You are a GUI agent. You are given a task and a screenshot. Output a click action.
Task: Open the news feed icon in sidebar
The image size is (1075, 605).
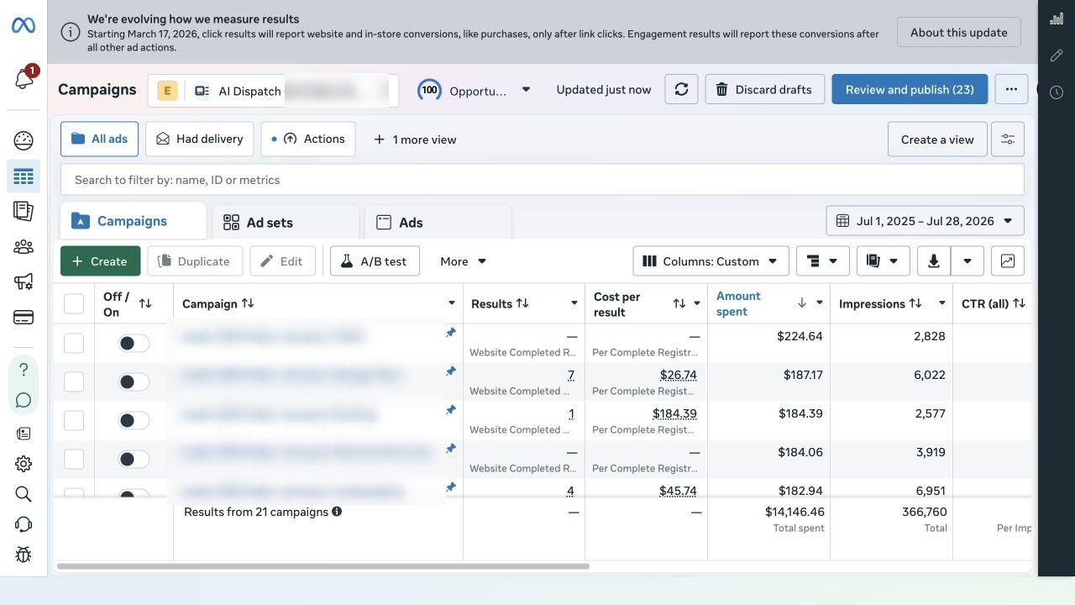(x=24, y=434)
